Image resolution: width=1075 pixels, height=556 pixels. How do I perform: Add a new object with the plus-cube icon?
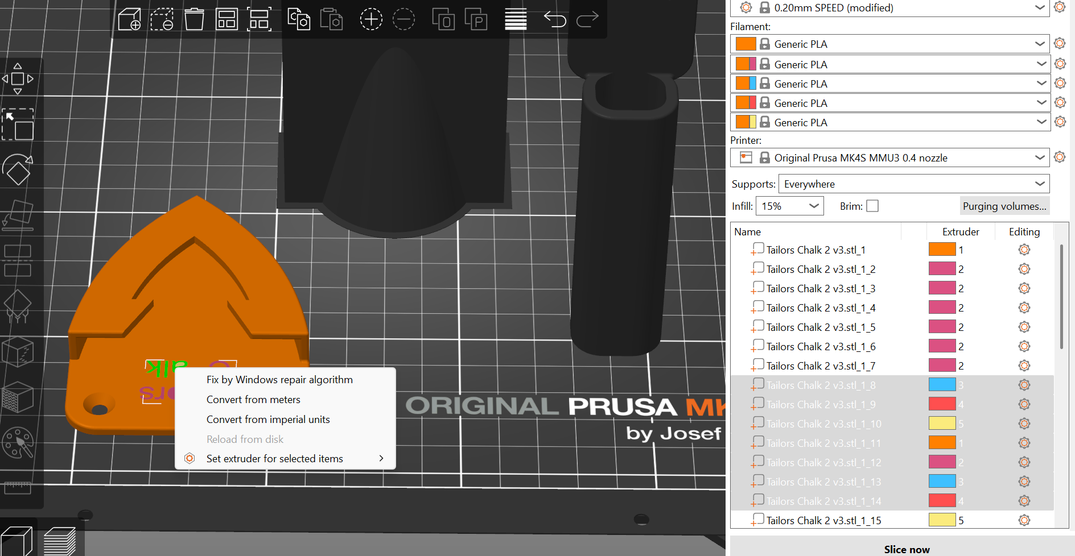[x=129, y=19]
